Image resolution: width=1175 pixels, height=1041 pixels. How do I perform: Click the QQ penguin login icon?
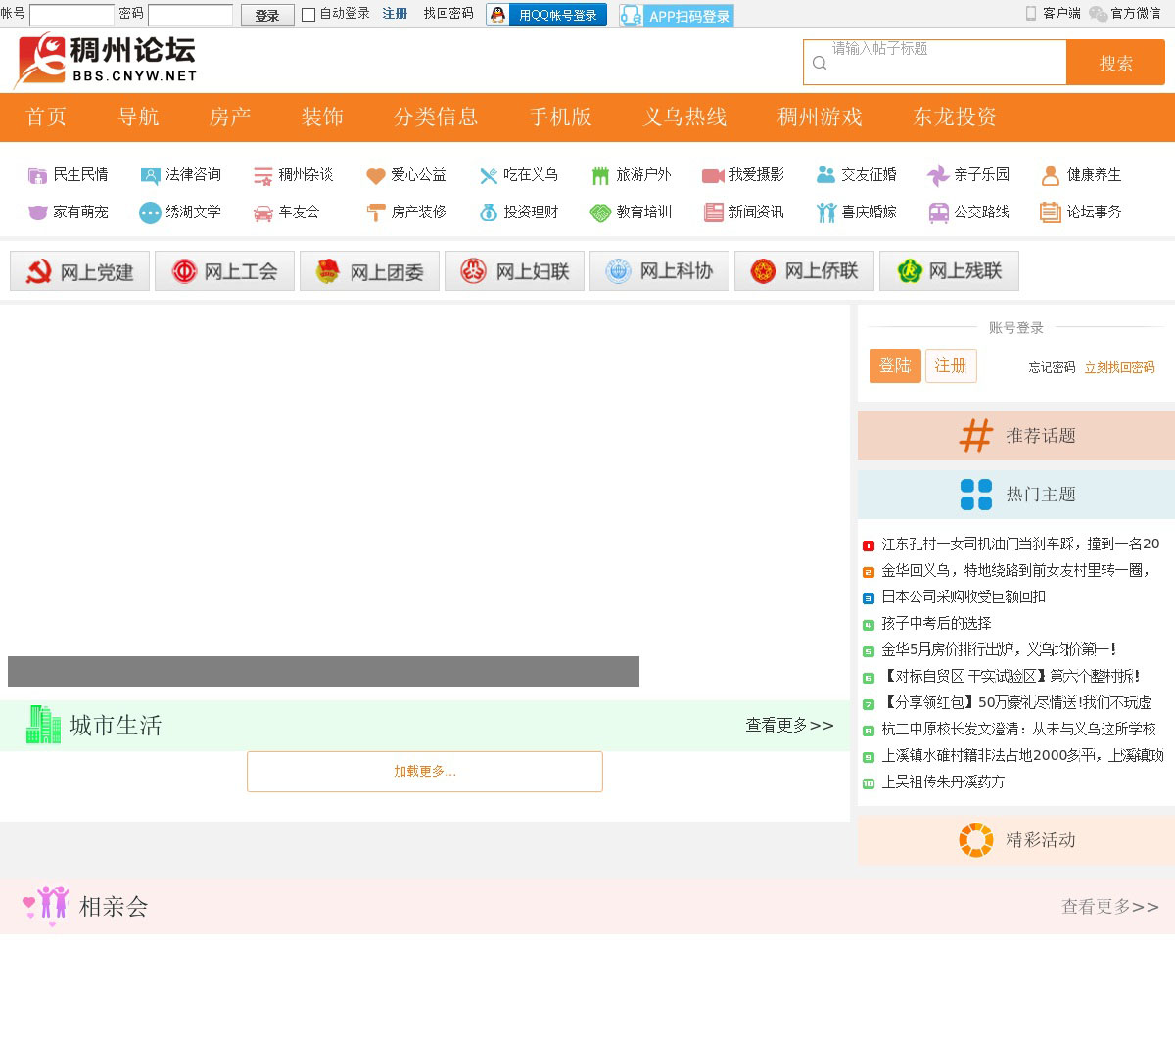(x=498, y=15)
